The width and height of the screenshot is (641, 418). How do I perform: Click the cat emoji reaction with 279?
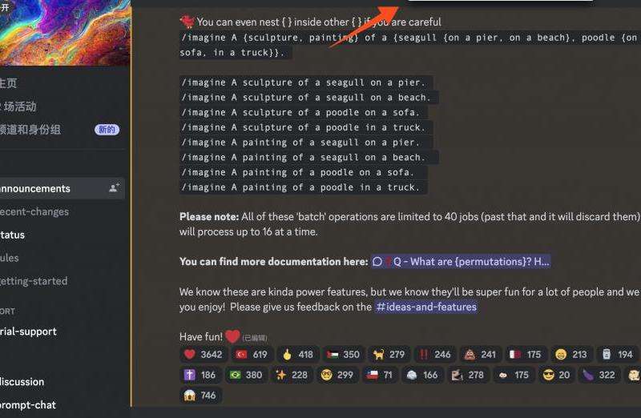(x=389, y=354)
